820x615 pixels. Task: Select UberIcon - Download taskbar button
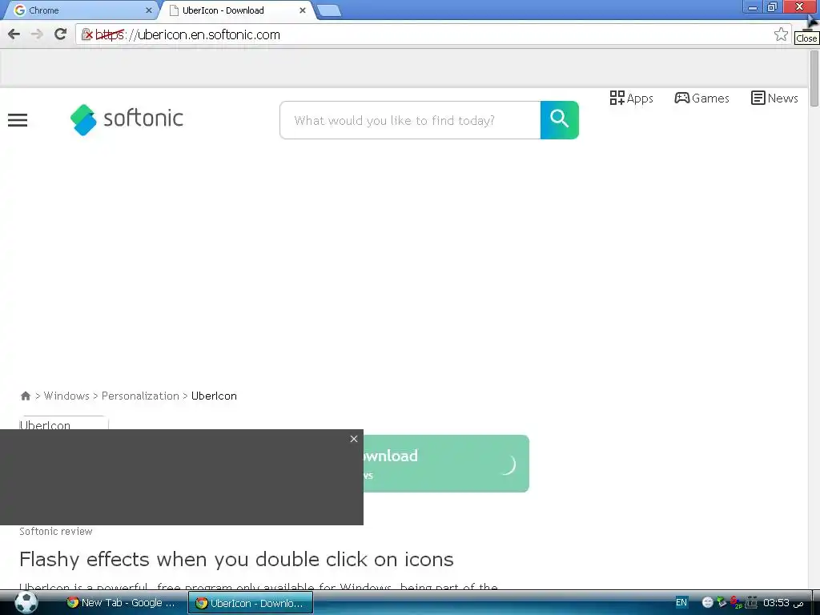[x=251, y=603]
